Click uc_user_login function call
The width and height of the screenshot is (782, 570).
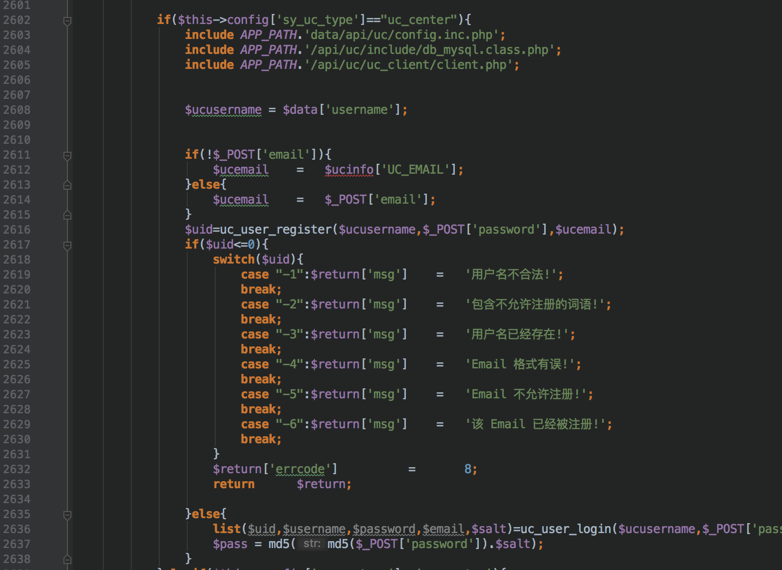pyautogui.click(x=566, y=529)
